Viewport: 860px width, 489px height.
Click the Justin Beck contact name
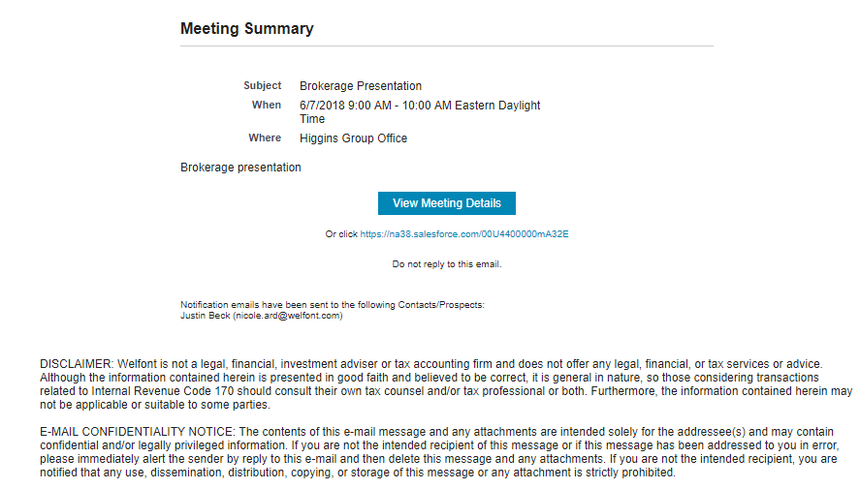pyautogui.click(x=206, y=316)
